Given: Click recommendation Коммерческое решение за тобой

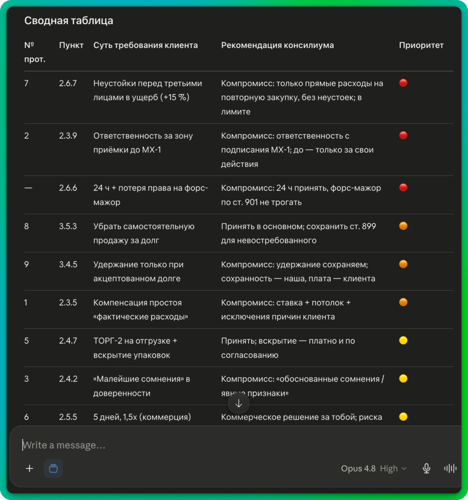Looking at the screenshot, I should point(301,417).
